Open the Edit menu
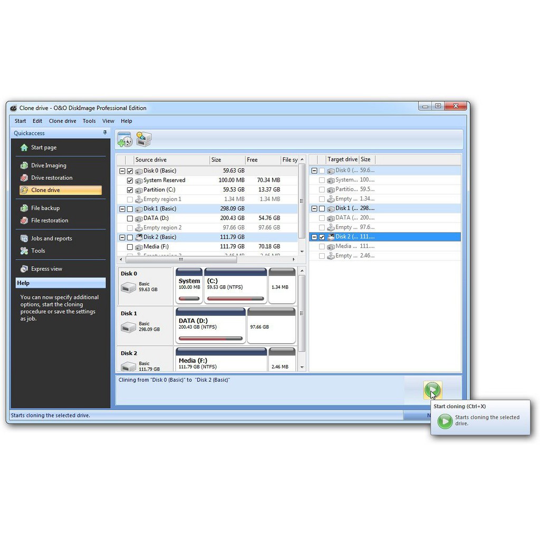Screen dimensions: 540x540 click(x=37, y=121)
